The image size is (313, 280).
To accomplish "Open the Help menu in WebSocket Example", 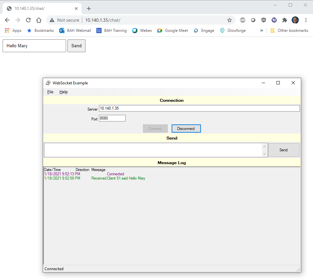I will (x=63, y=92).
